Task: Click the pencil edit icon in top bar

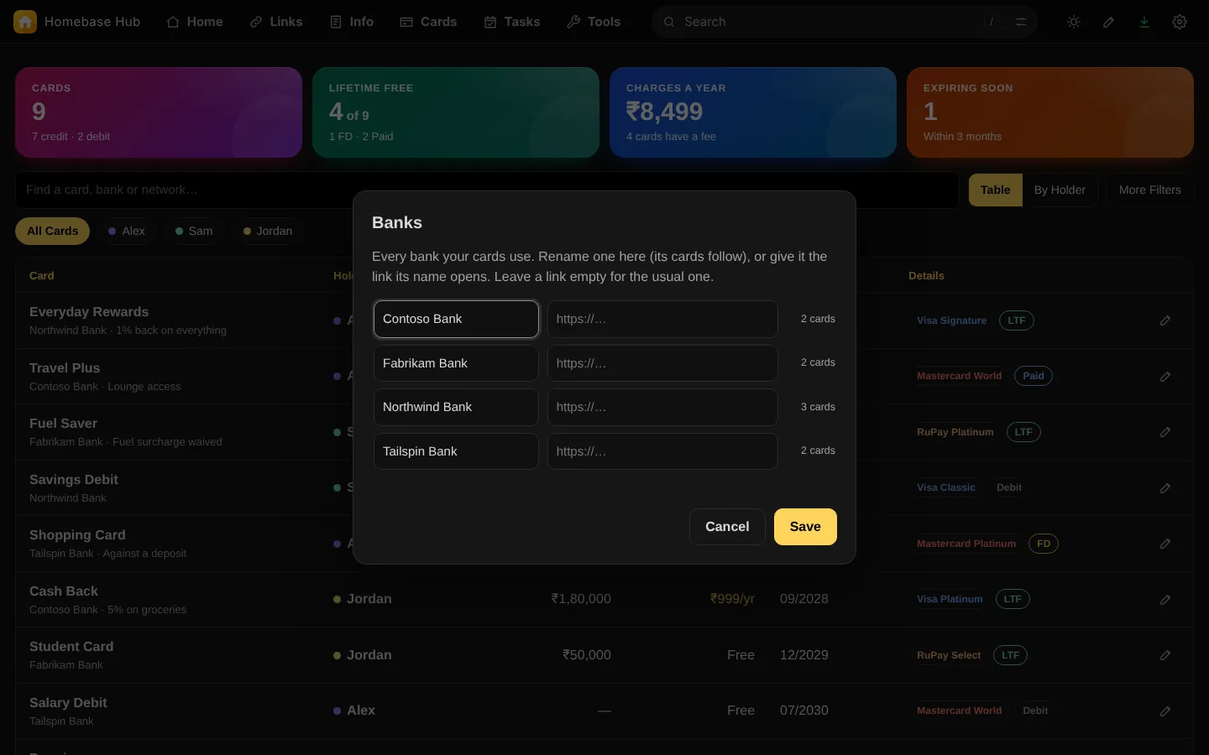Action: coord(1109,22)
